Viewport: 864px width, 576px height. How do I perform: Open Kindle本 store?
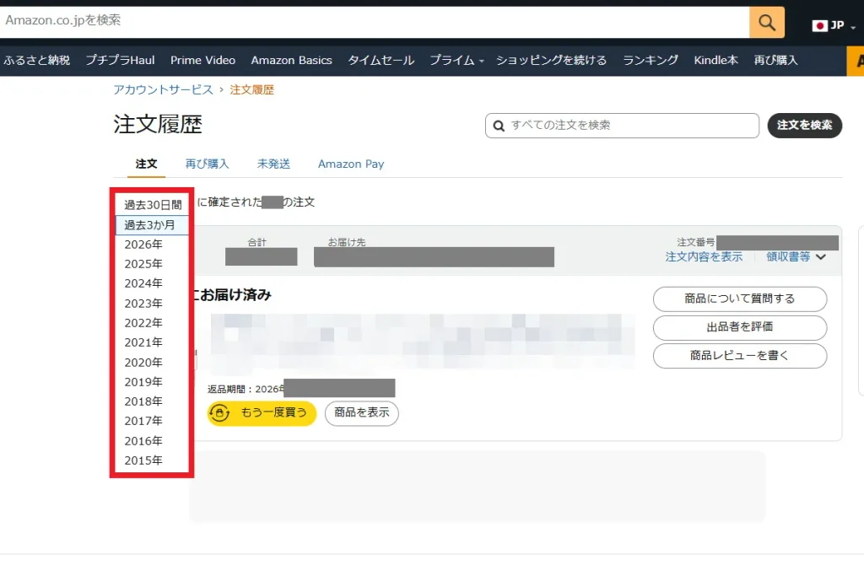(x=715, y=60)
